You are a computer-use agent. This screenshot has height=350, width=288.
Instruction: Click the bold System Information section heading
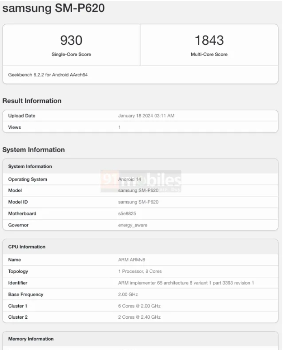(34, 150)
